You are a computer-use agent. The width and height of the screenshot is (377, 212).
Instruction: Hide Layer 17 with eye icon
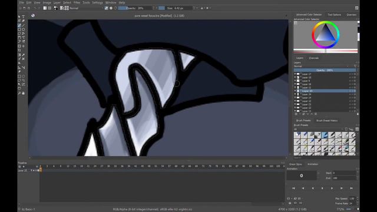[x=295, y=74]
